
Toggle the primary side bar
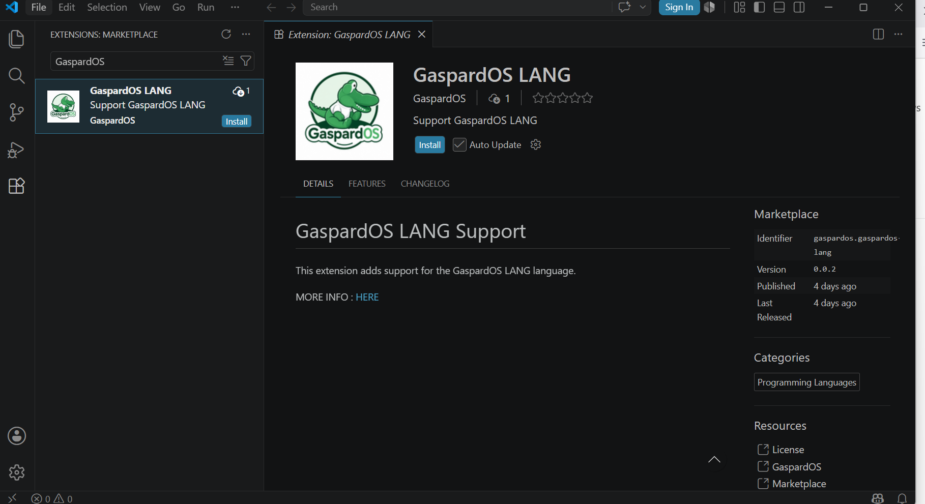coord(759,7)
